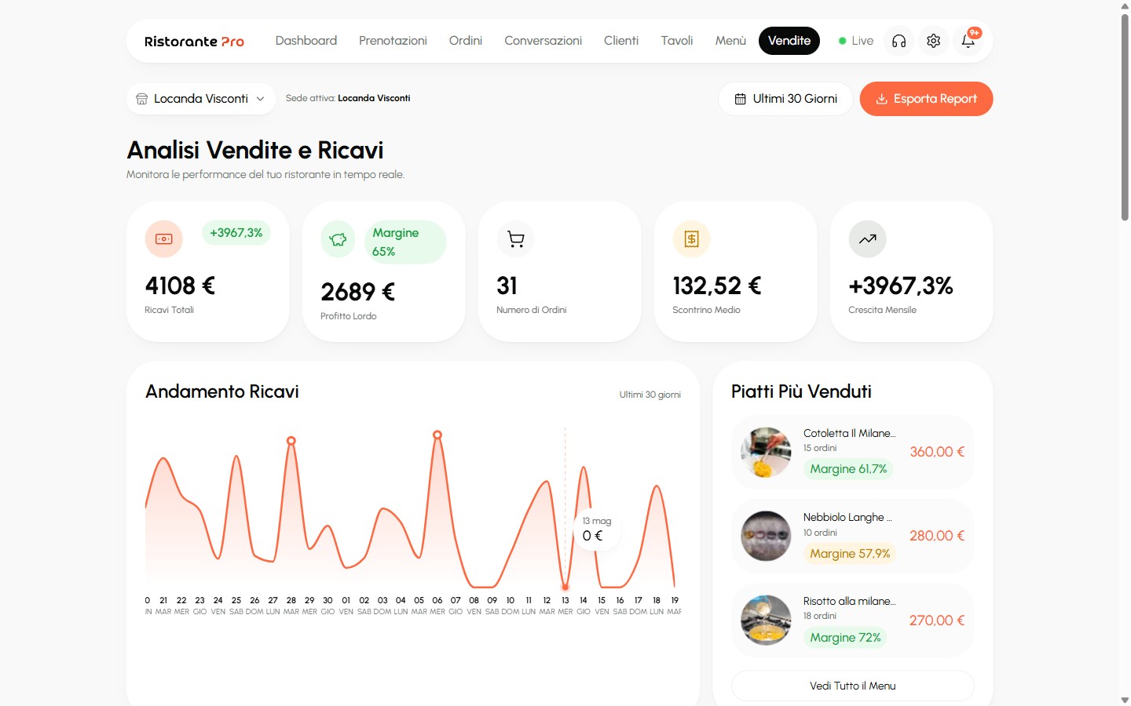Screen dimensions: 1131x706
Task: Click the 270,00 € dish revenue
Action: 937,620
